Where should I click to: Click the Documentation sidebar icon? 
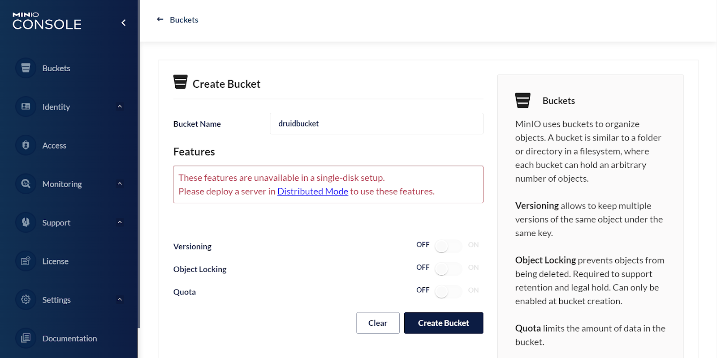[26, 338]
